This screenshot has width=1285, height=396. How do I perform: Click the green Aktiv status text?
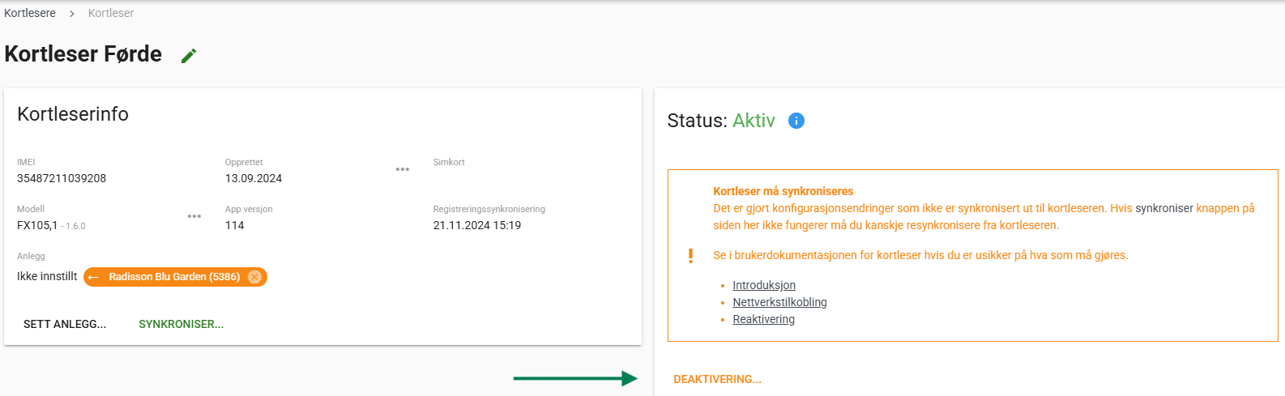(x=753, y=121)
